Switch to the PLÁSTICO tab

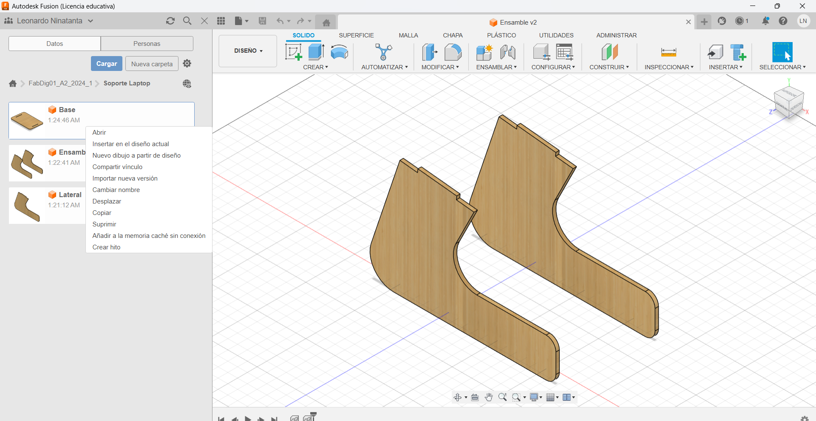pyautogui.click(x=501, y=35)
